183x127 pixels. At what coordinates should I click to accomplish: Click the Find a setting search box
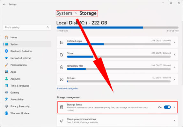27,27
